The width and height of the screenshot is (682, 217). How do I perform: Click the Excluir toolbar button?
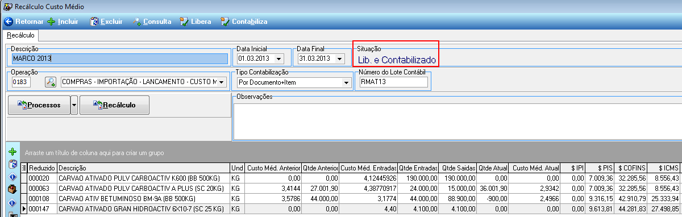(x=106, y=22)
